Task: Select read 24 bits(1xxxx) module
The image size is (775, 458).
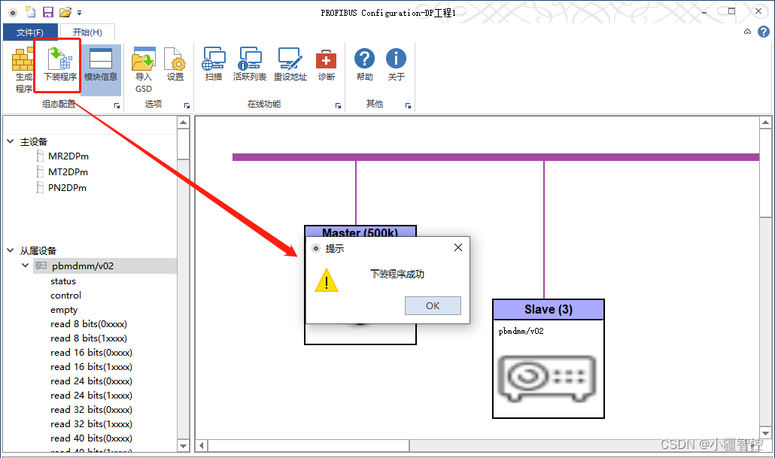Action: pos(92,396)
